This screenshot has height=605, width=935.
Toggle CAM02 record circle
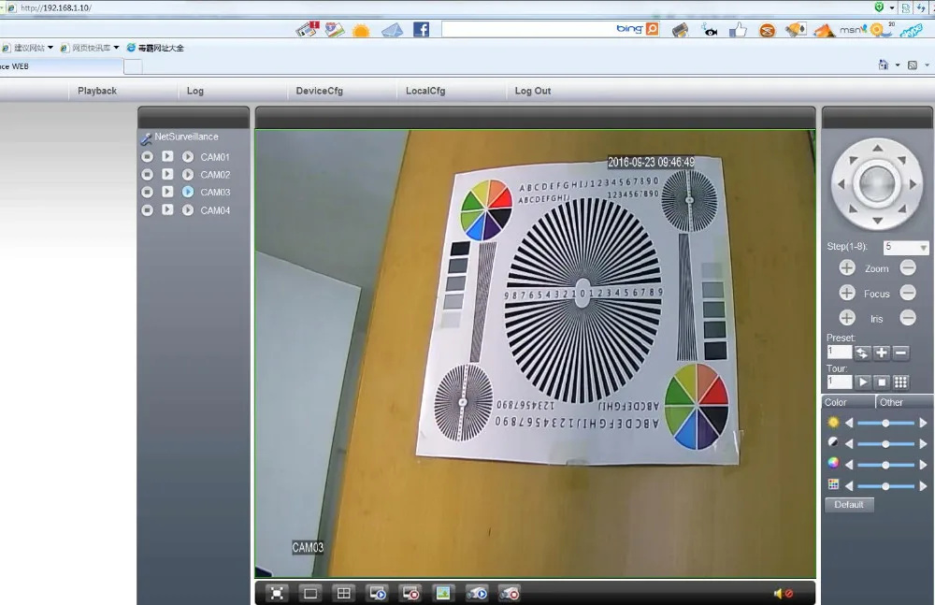(x=148, y=174)
